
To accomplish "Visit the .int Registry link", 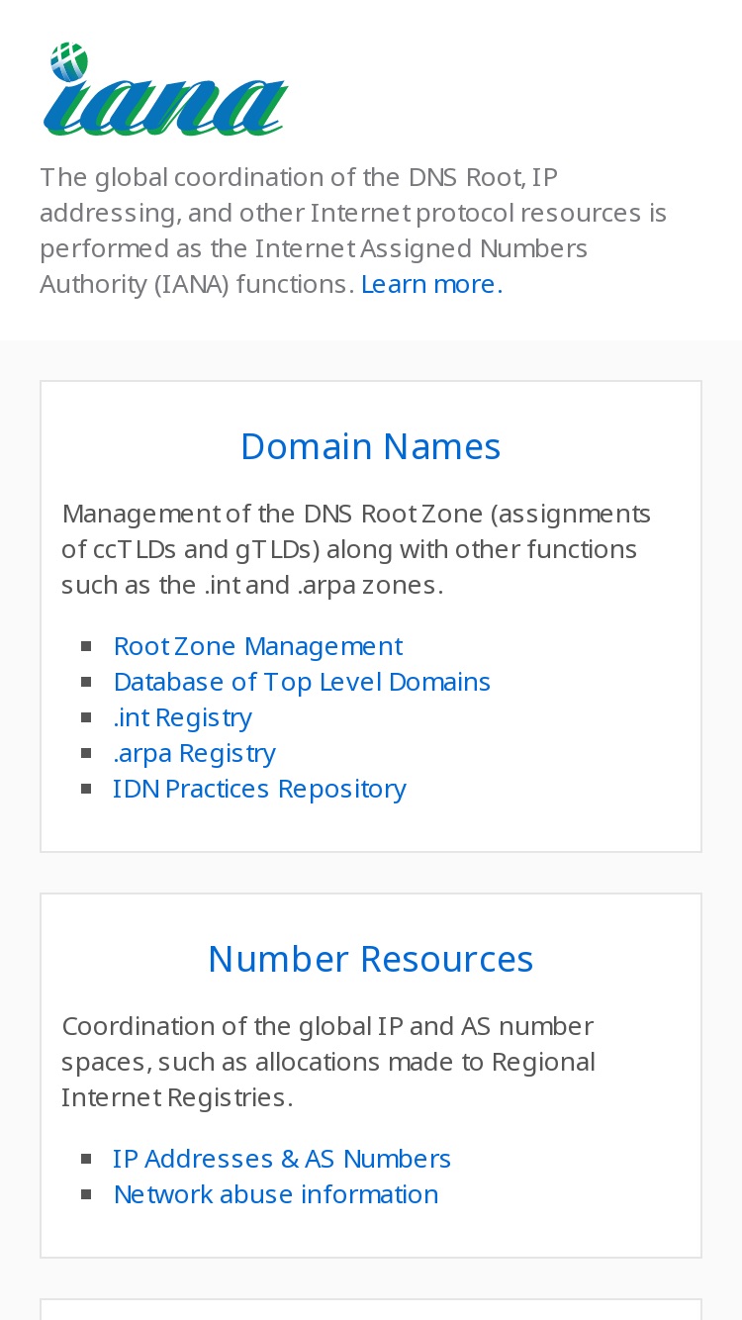I will [182, 717].
